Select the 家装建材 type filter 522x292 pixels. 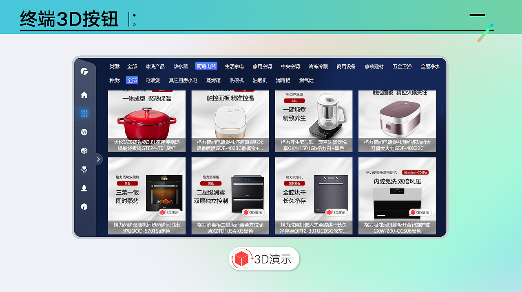click(374, 66)
